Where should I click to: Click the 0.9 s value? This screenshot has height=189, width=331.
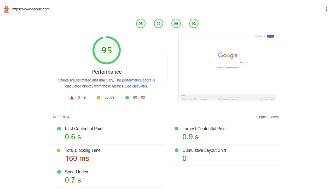190,137
